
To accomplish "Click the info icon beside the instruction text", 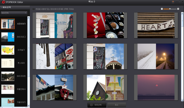I will pyautogui.click(x=34, y=9).
